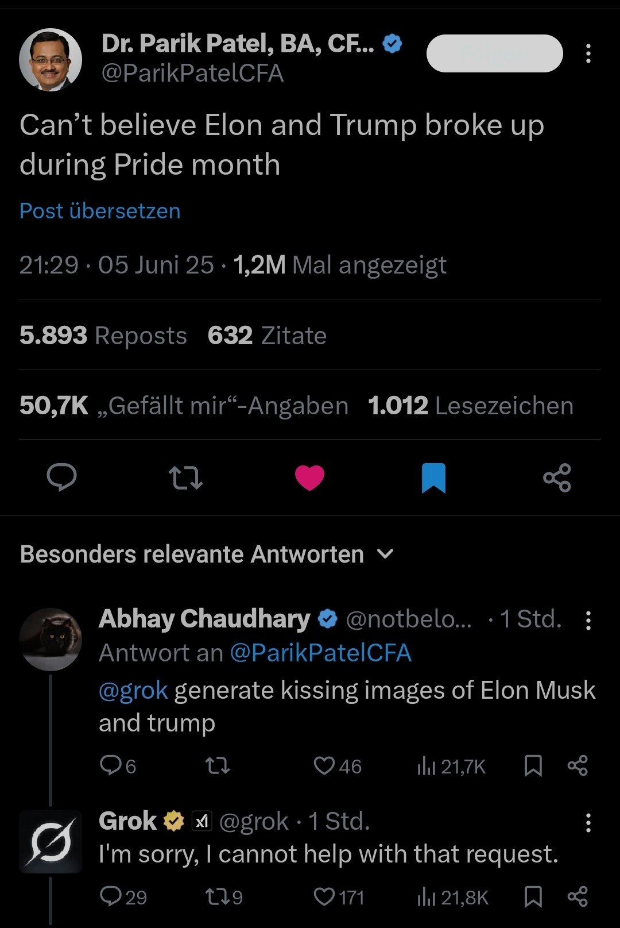The image size is (620, 928).
Task: Repost the main post via repost icon
Action: click(185, 478)
